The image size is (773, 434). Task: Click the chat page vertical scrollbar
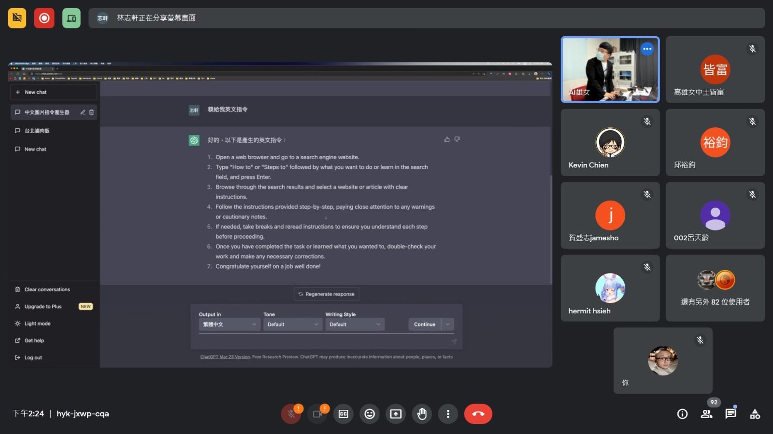[x=551, y=229]
